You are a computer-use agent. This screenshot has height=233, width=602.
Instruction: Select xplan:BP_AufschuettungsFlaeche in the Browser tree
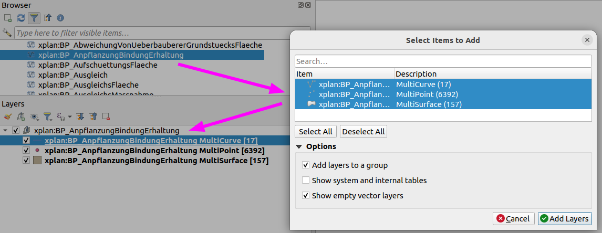pyautogui.click(x=98, y=65)
